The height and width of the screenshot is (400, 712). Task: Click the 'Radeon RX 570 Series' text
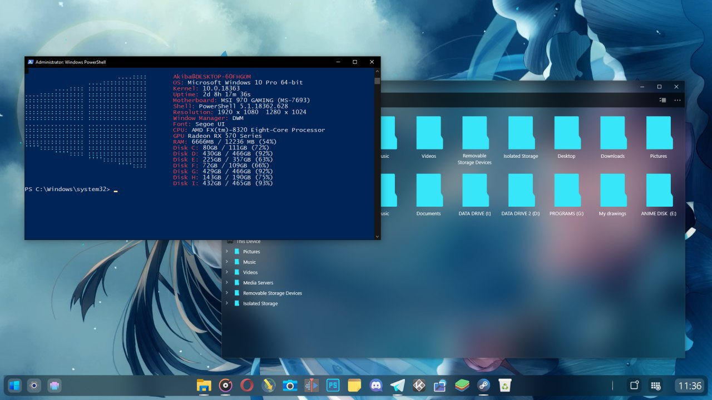click(225, 136)
